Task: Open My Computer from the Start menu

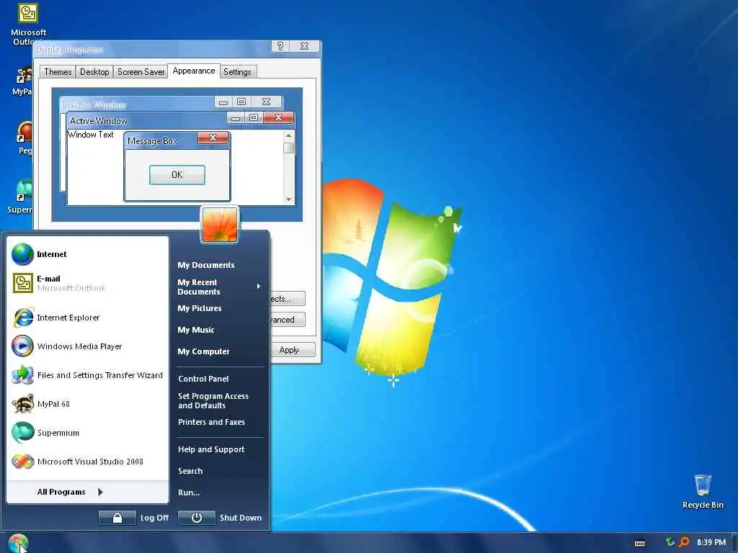Action: 203,351
